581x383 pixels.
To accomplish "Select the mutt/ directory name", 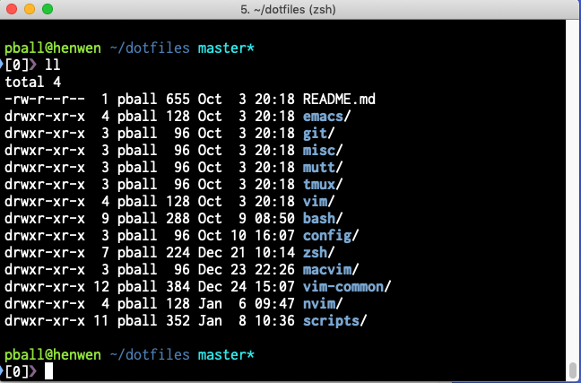I will [x=322, y=167].
